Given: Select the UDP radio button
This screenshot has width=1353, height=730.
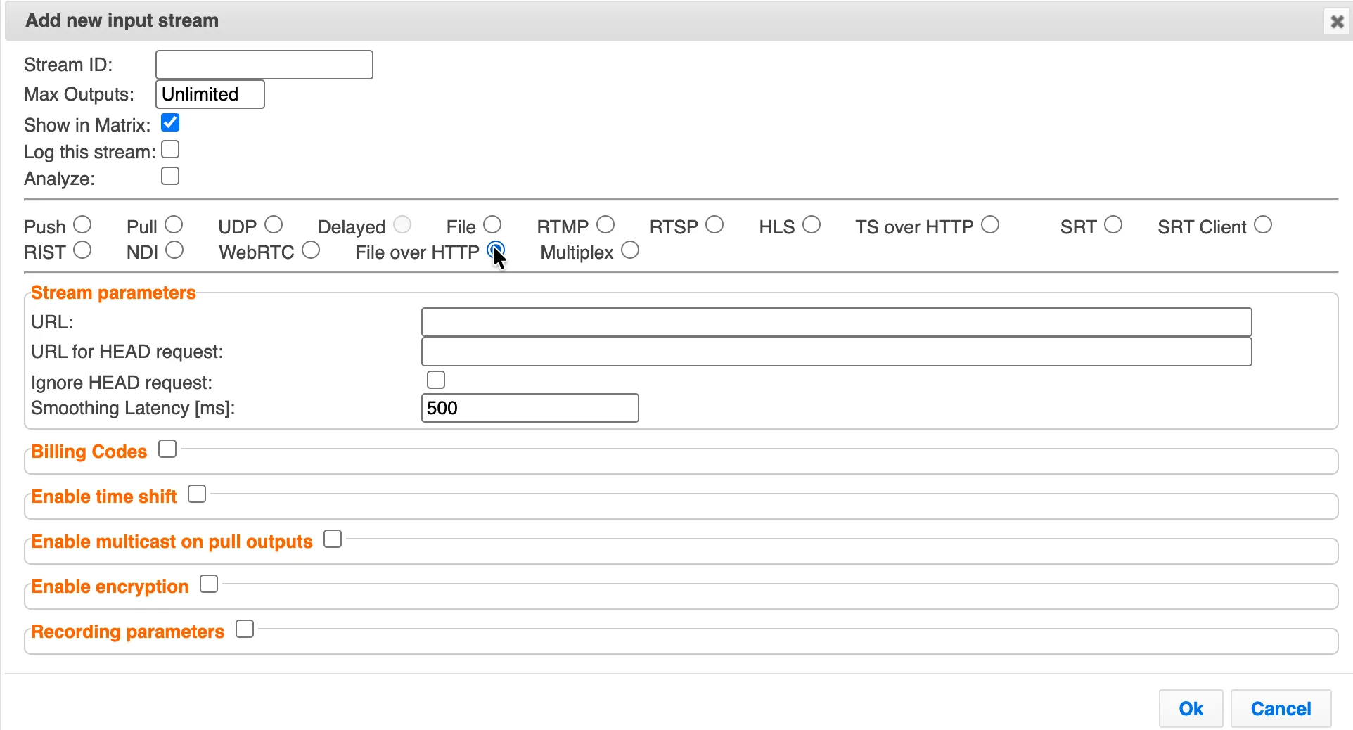Looking at the screenshot, I should 274,224.
